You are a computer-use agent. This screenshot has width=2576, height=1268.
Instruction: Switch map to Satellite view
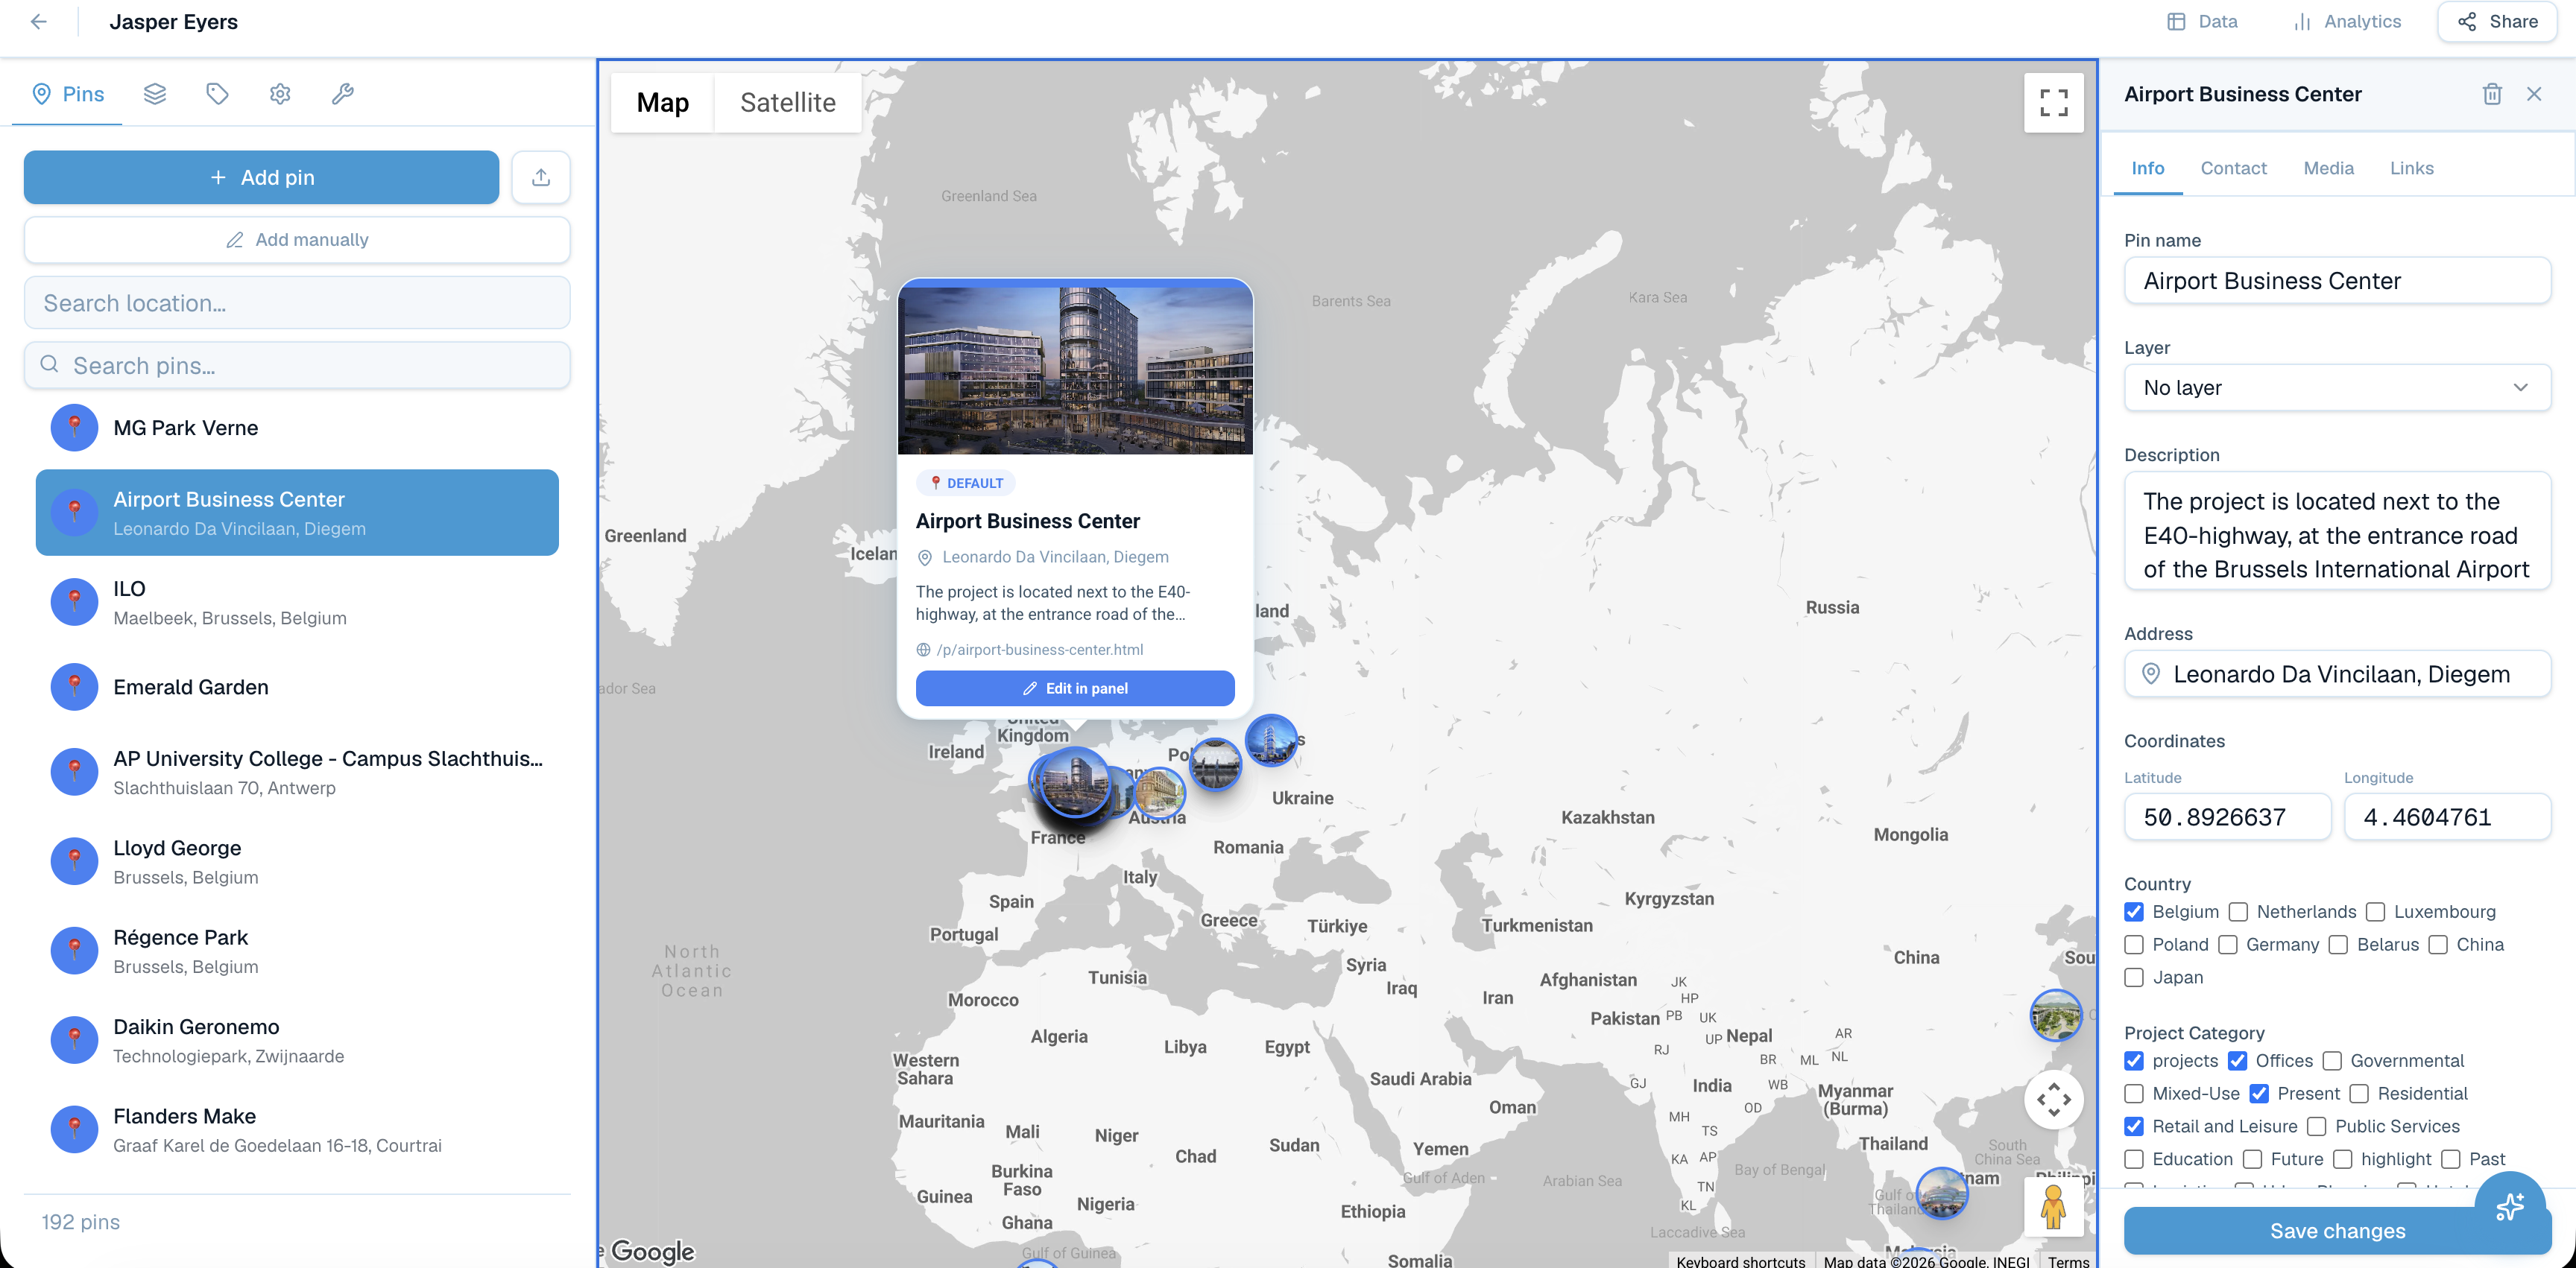787,103
